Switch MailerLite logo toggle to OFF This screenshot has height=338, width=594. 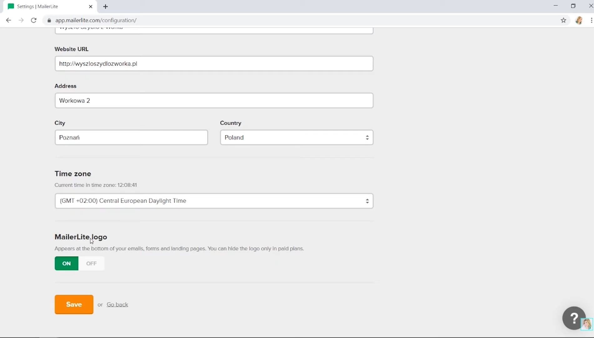pos(91,264)
